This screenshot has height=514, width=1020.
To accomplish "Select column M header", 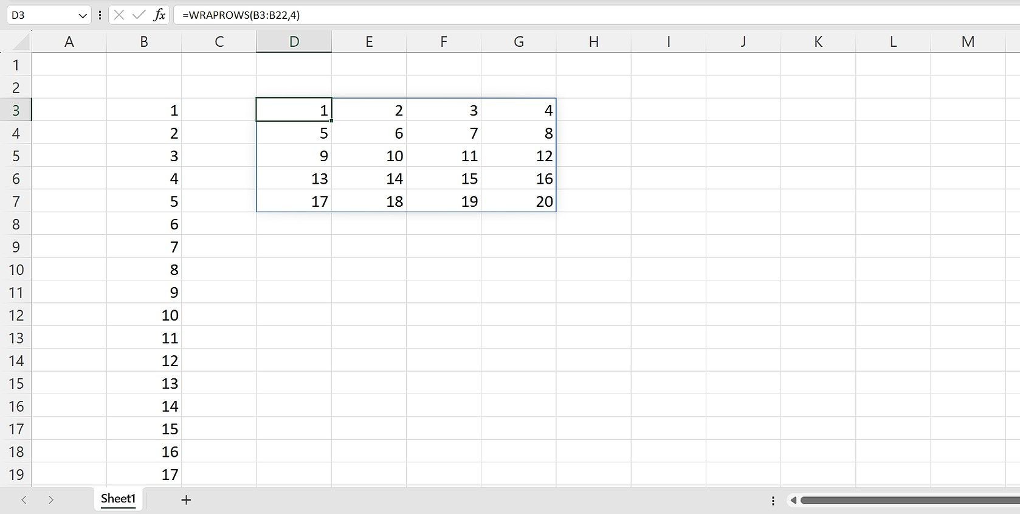I will click(968, 41).
